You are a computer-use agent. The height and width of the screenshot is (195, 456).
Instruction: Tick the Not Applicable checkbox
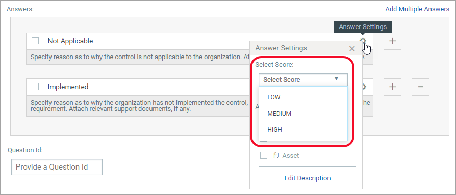pos(35,41)
